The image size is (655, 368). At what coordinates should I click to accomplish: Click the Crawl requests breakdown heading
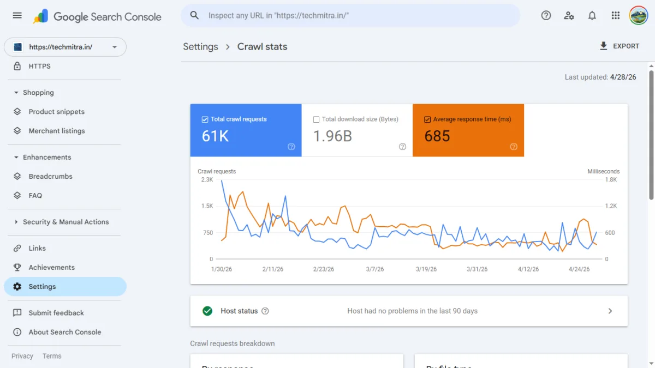tap(233, 343)
